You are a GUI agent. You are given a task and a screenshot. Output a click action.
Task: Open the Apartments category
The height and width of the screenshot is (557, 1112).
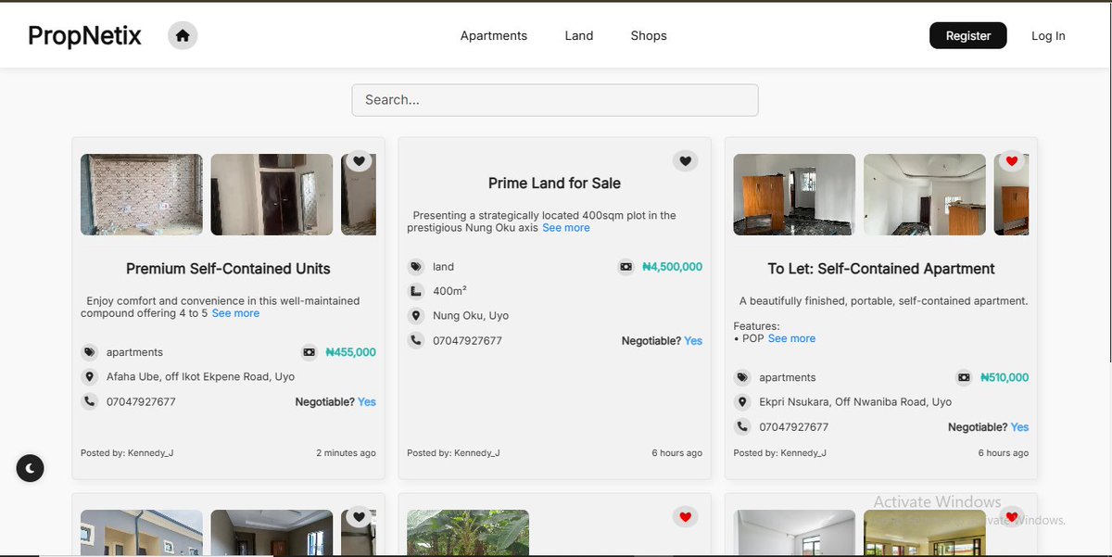pyautogui.click(x=494, y=35)
